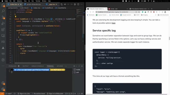Click Sign in to Jira in status bar
170x95 pixels.
[24, 94]
